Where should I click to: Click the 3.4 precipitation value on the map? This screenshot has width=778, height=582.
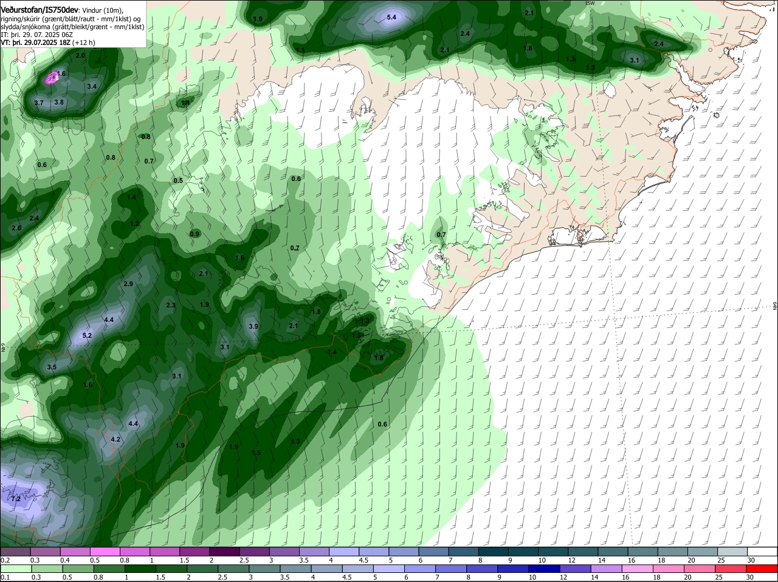pyautogui.click(x=92, y=86)
